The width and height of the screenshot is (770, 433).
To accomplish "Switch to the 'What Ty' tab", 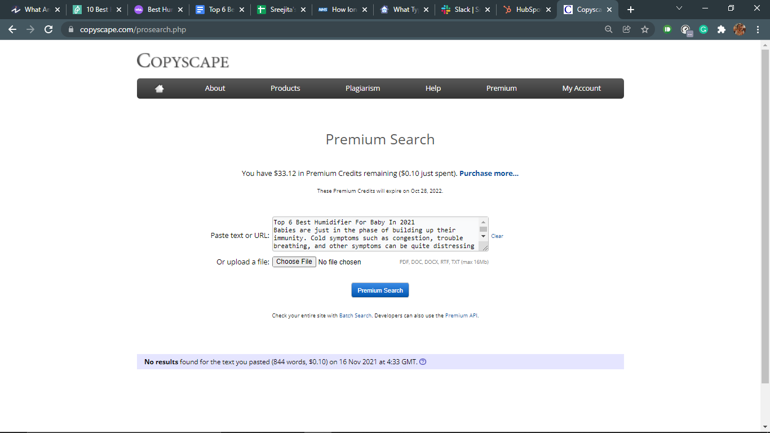I will tap(403, 10).
